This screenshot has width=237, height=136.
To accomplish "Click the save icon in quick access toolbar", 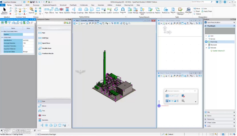I will [31, 2].
